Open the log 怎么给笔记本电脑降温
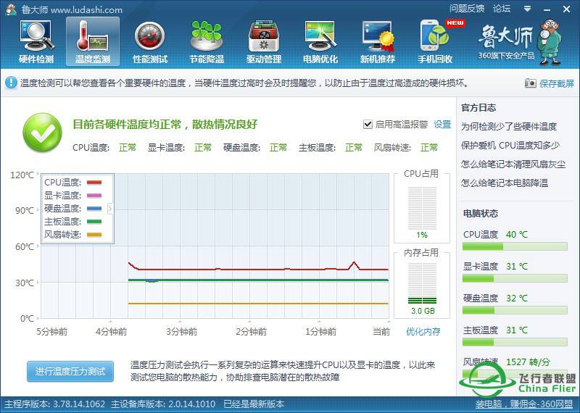This screenshot has width=580, height=413. pos(505,183)
